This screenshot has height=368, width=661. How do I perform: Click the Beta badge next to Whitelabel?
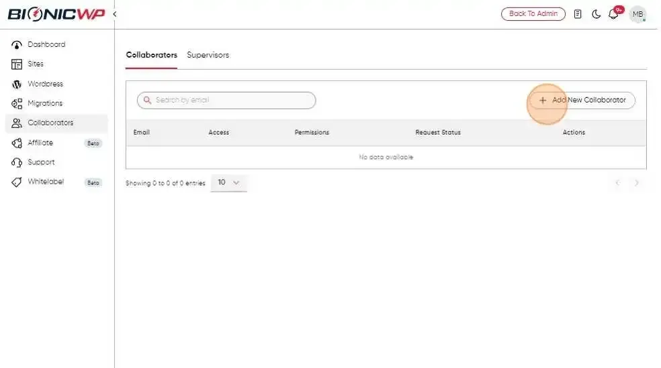tap(93, 182)
